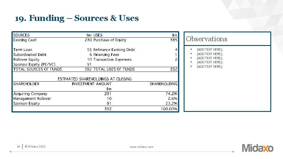Select the 'Subordinated Debt' label

pyautogui.click(x=30, y=55)
